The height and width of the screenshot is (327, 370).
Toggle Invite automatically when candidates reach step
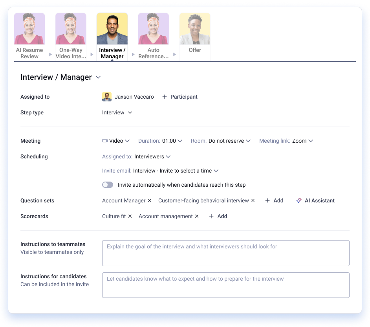pos(108,185)
